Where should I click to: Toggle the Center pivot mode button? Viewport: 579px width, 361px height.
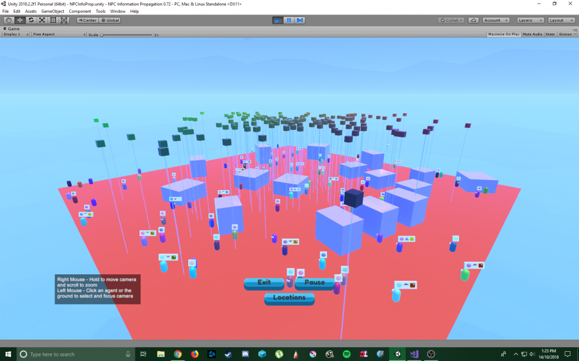[87, 20]
